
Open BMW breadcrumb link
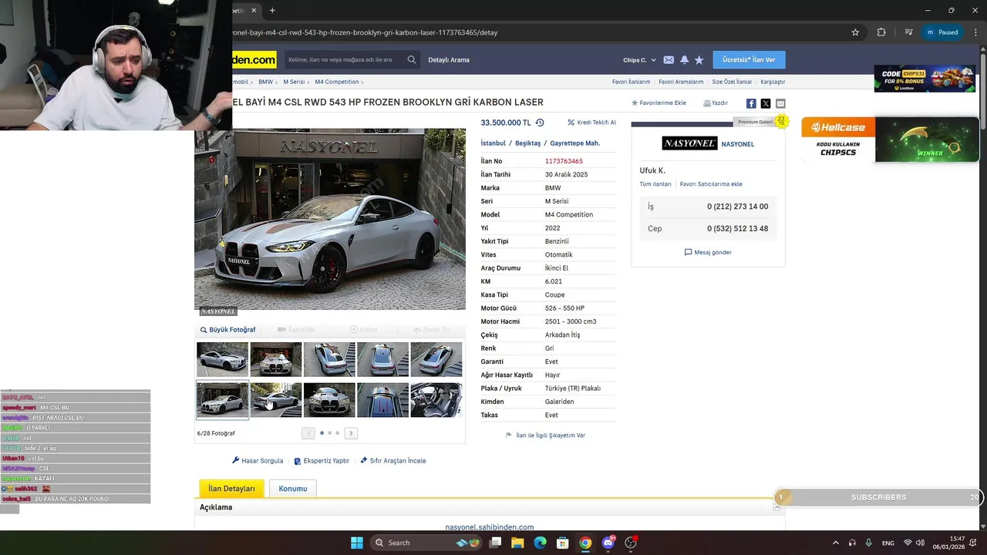[265, 82]
